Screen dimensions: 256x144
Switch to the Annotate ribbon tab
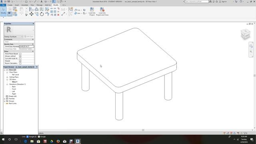point(25,5)
